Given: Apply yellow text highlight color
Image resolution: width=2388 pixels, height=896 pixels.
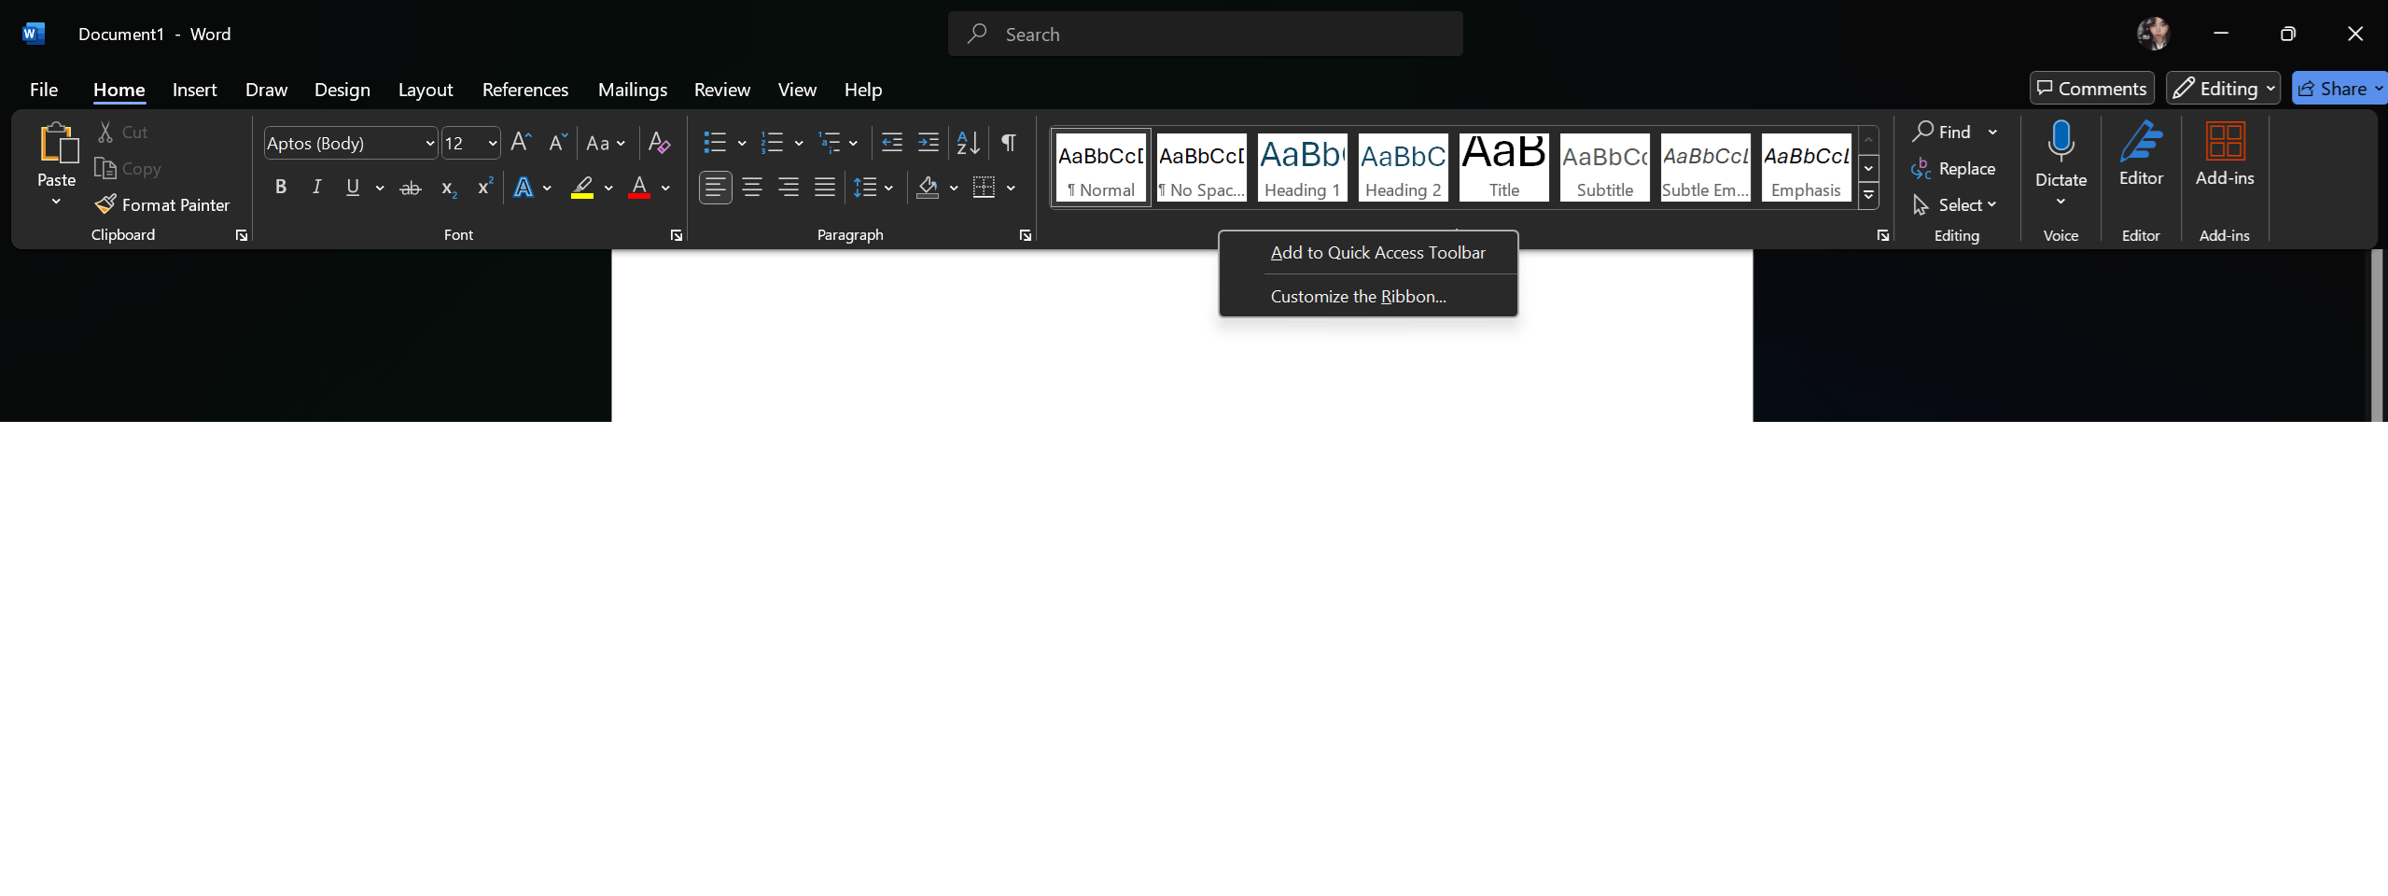Looking at the screenshot, I should pos(582,187).
